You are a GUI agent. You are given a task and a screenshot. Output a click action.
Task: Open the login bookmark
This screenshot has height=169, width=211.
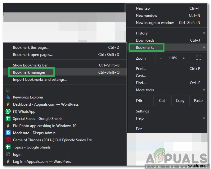point(65,154)
